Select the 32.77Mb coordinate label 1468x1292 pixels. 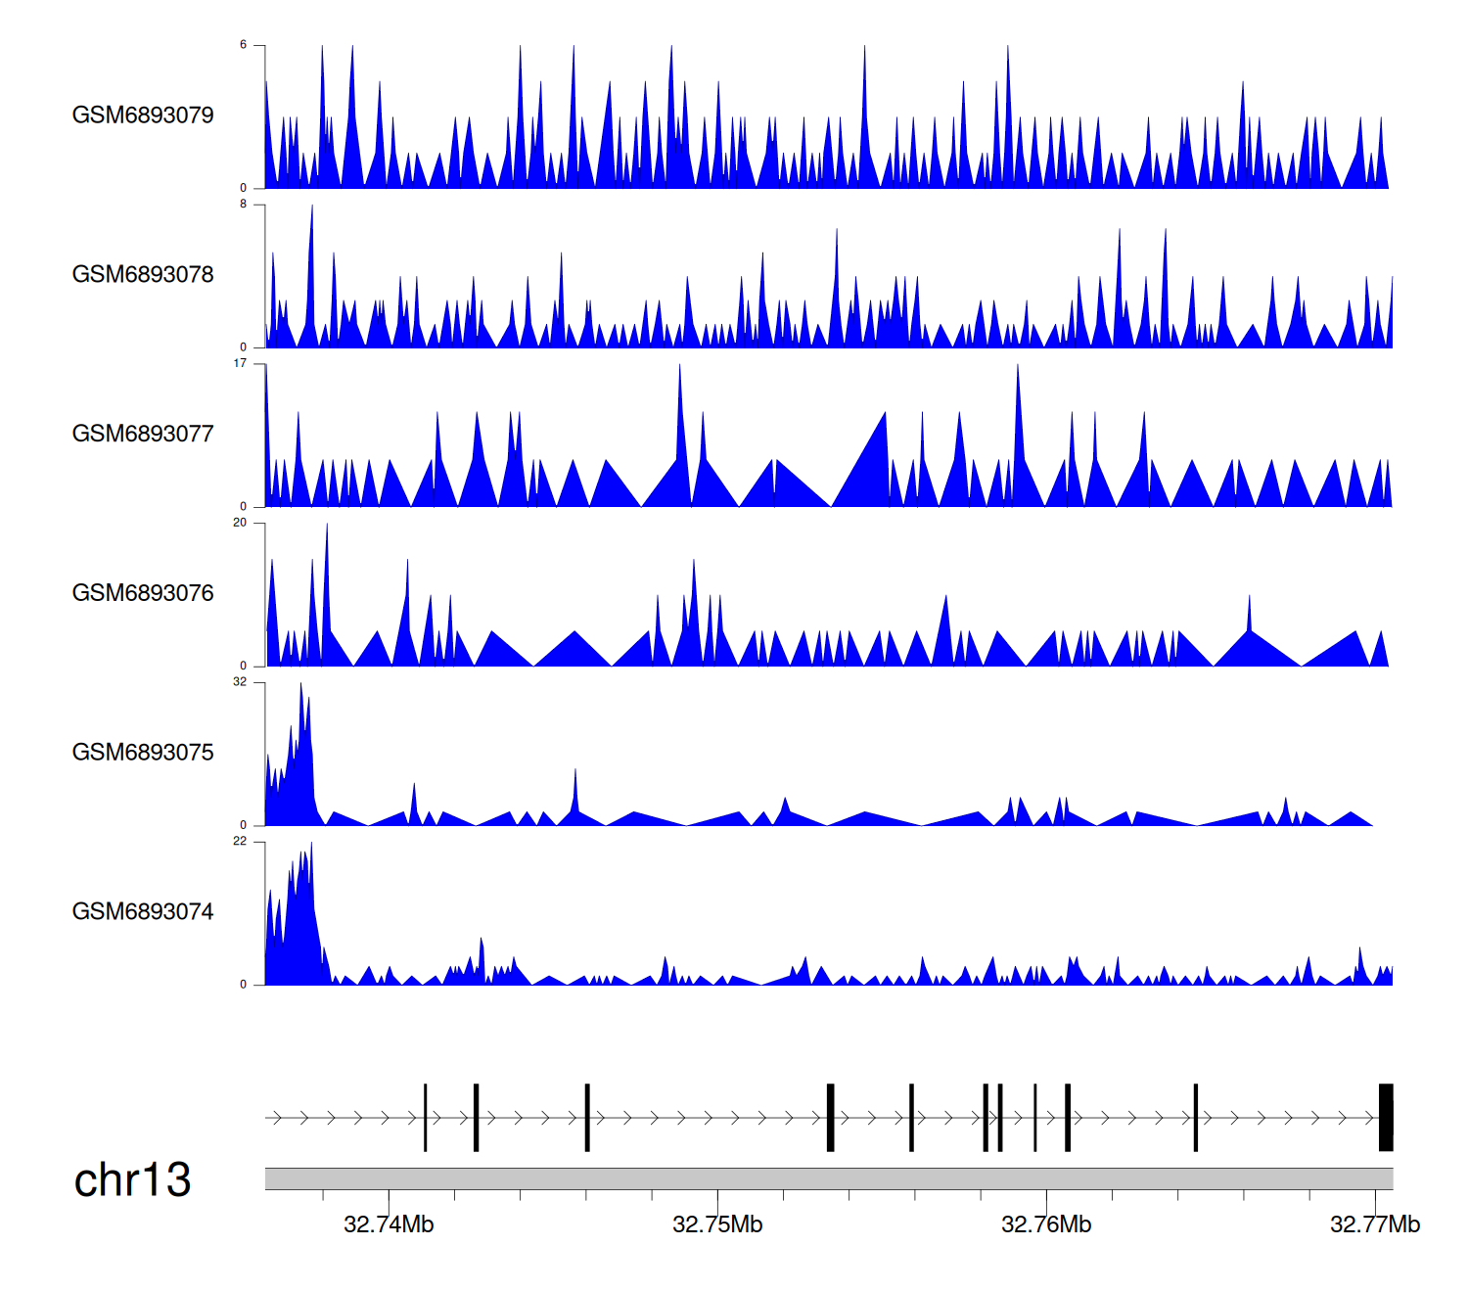1374,1224
